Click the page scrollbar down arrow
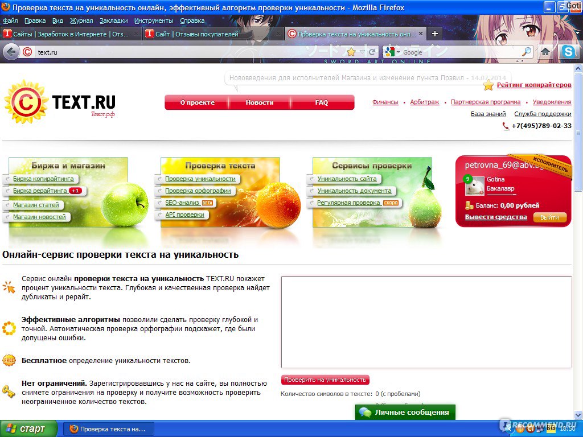Viewport: 583px width, 437px height. (578, 415)
